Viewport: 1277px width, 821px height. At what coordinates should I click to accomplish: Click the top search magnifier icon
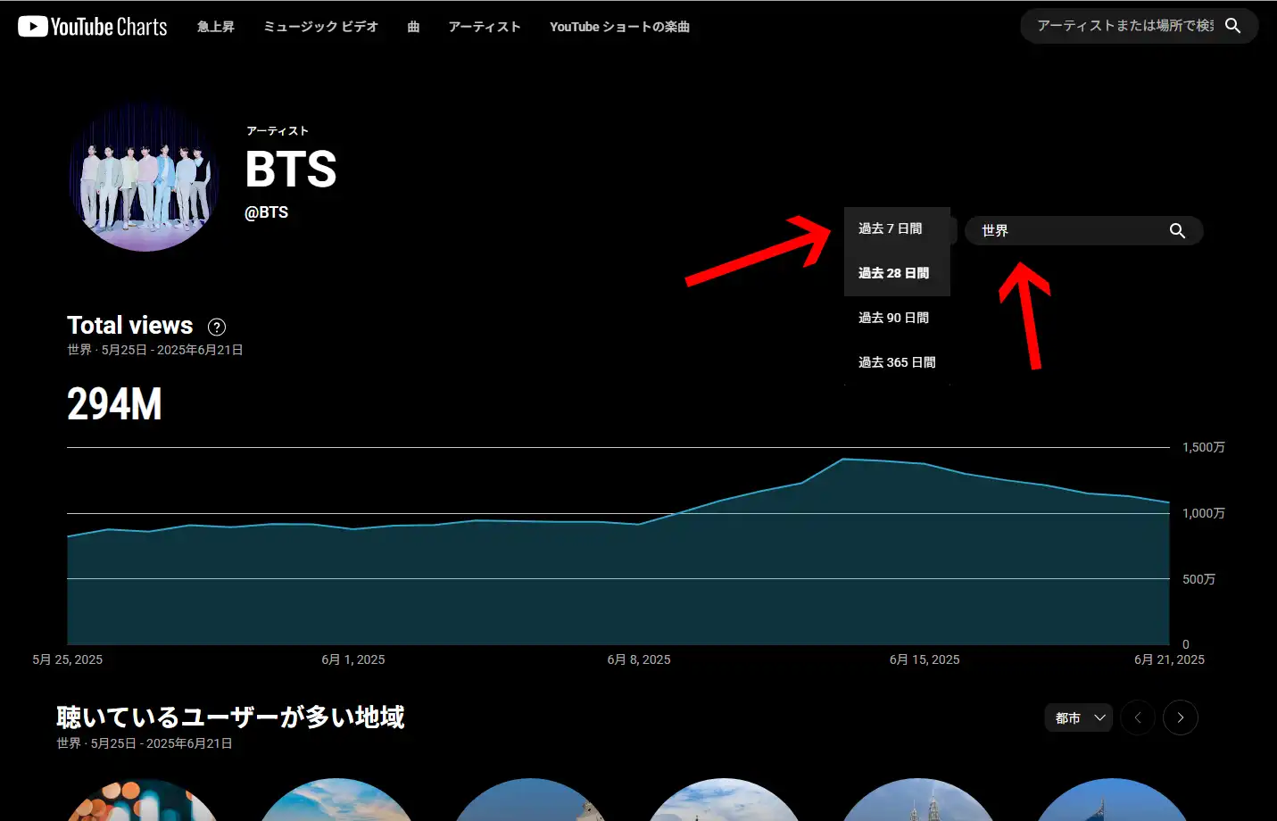(1232, 26)
